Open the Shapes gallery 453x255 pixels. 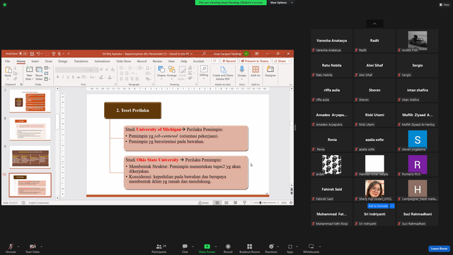point(161,72)
